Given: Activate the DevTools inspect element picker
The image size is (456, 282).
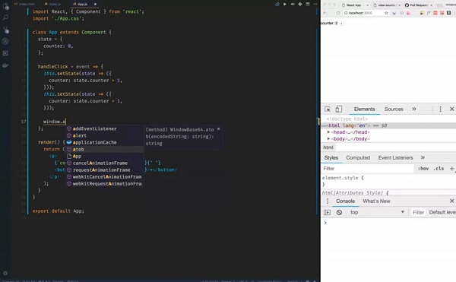Looking at the screenshot, I should tap(328, 109).
